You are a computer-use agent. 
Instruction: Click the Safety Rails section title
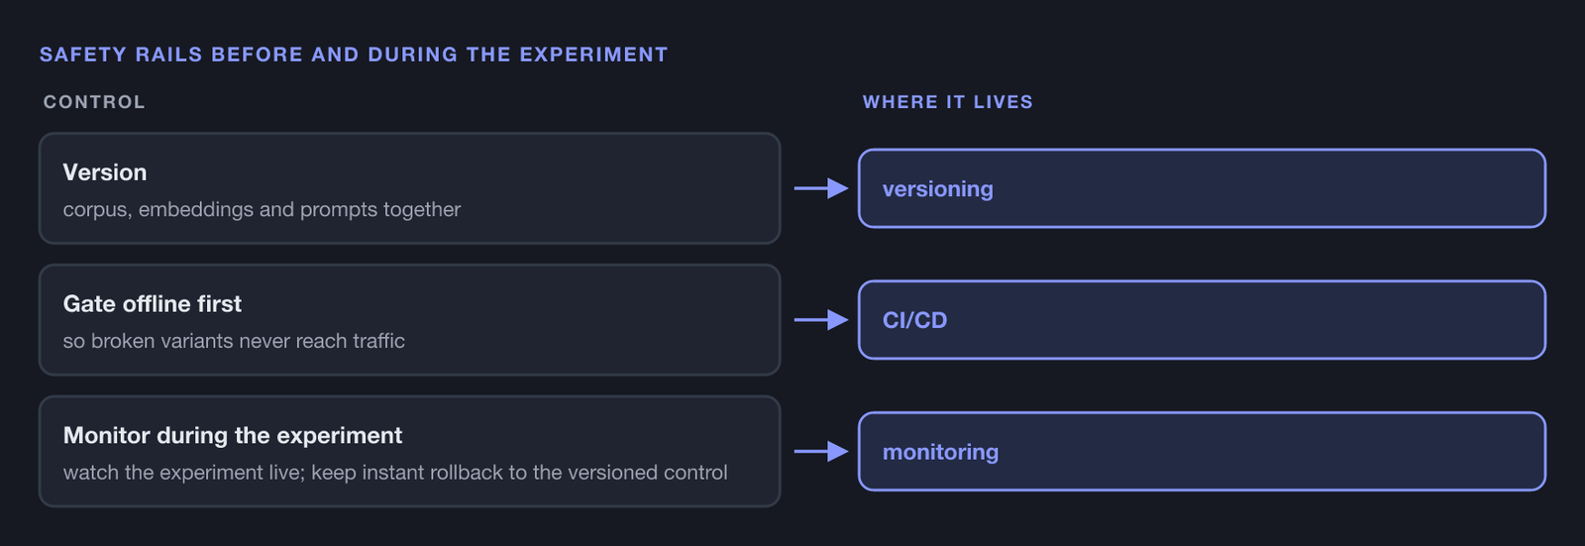coord(354,55)
